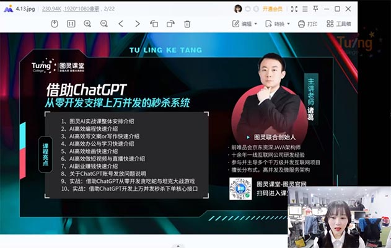Image resolution: width=391 pixels, height=248 pixels.
Task: Click the second gray medal icon before 开通会员
Action: tap(256, 9)
